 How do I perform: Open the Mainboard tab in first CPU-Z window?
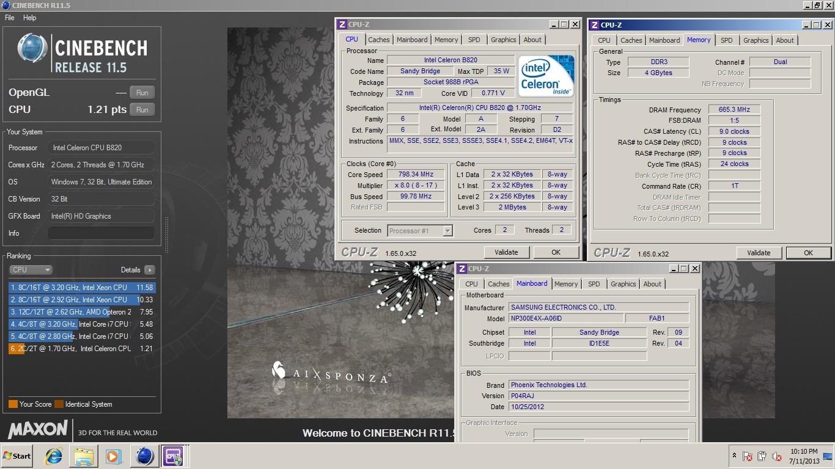tap(412, 40)
